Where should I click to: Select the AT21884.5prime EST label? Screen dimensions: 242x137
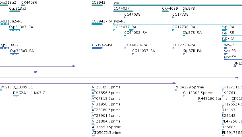106,122
